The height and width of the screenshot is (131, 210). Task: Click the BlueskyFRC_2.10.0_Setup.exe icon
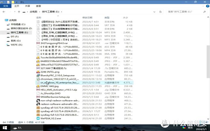(38, 75)
